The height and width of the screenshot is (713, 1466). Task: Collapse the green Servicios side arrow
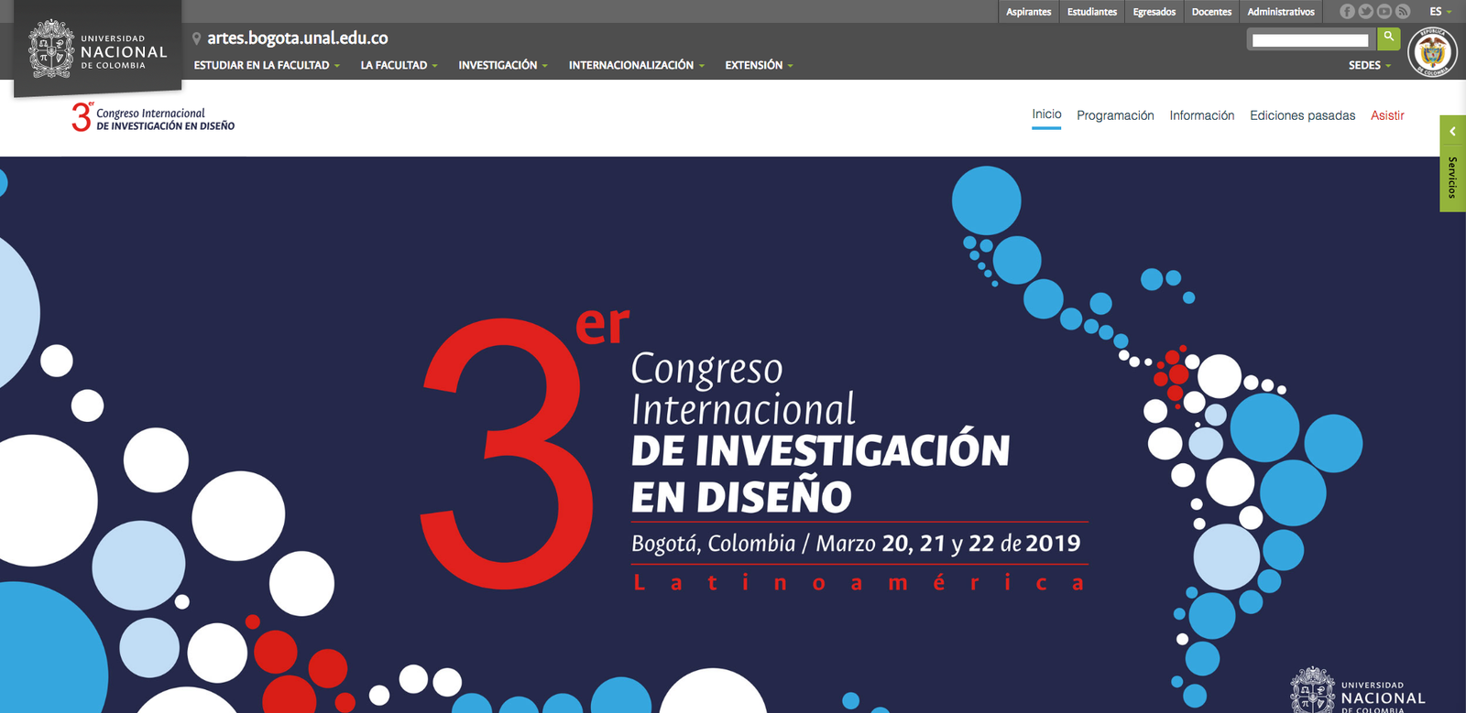(1453, 132)
